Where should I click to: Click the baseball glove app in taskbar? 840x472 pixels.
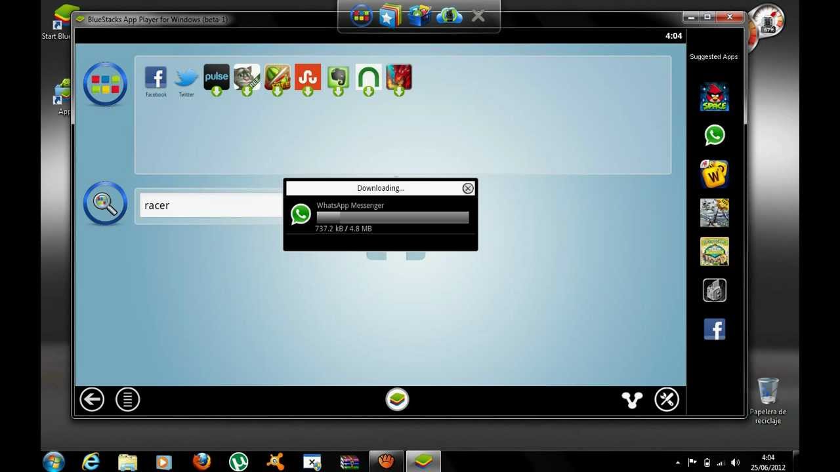[387, 462]
